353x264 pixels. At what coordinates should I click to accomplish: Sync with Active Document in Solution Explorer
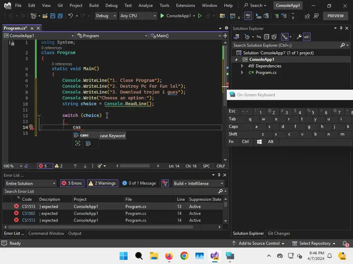click(x=259, y=37)
